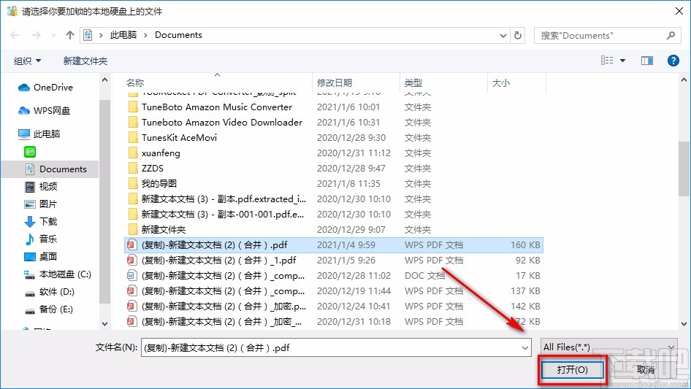The image size is (691, 389).
Task: Open help with the question mark icon
Action: pos(673,61)
